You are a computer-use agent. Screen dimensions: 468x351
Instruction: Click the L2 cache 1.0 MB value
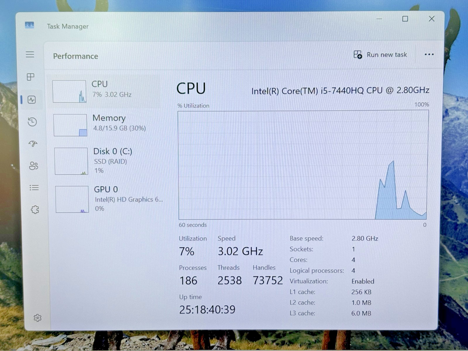pos(361,302)
